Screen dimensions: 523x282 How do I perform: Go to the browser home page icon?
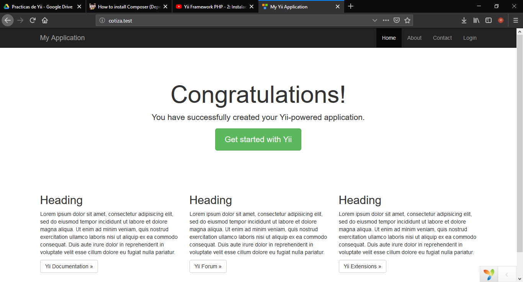45,21
